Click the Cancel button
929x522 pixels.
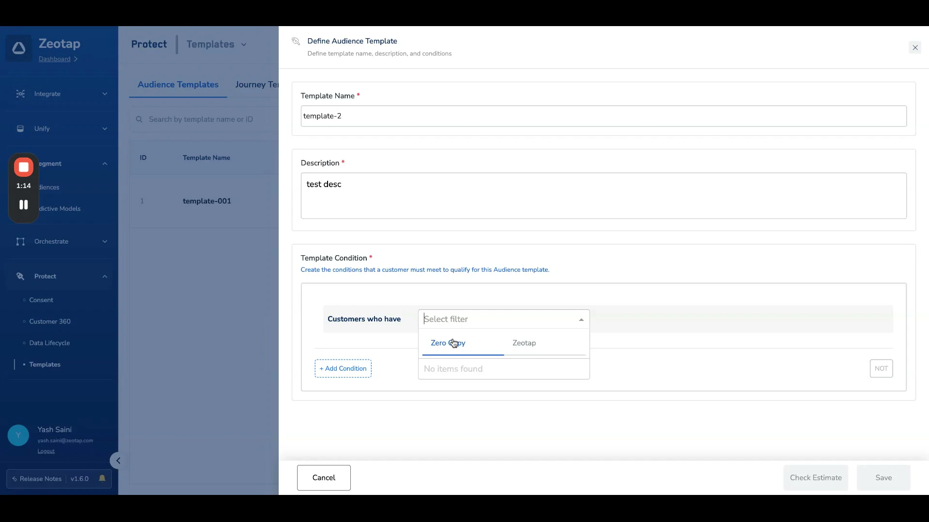tap(324, 478)
